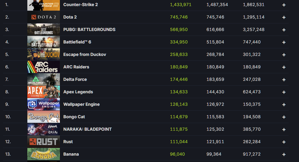Select the green value 111,044
This screenshot has width=299, height=162.
(179, 142)
